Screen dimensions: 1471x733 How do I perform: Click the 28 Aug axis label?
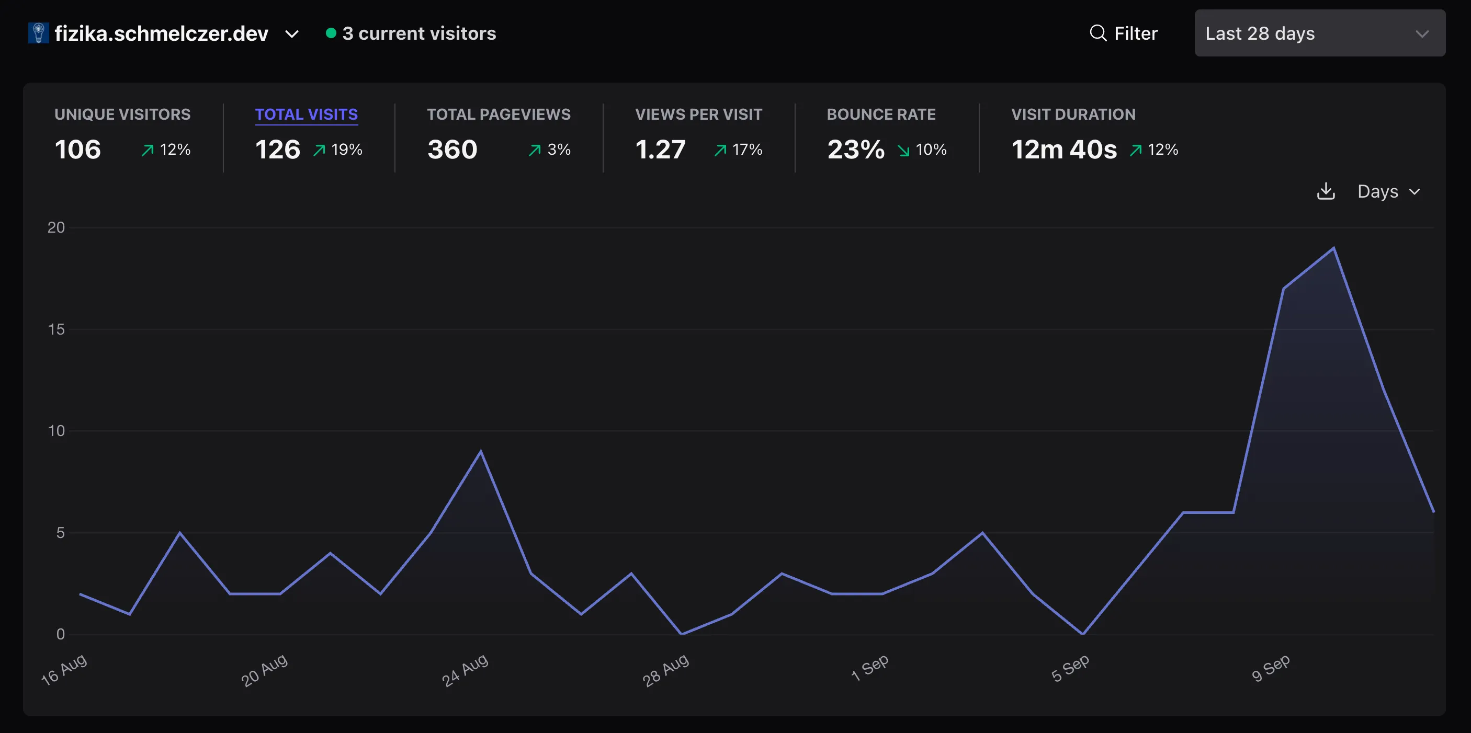[666, 670]
